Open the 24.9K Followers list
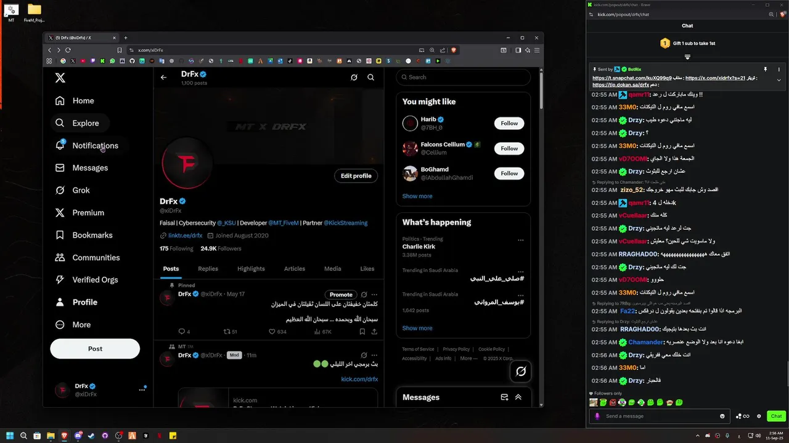 click(x=221, y=249)
